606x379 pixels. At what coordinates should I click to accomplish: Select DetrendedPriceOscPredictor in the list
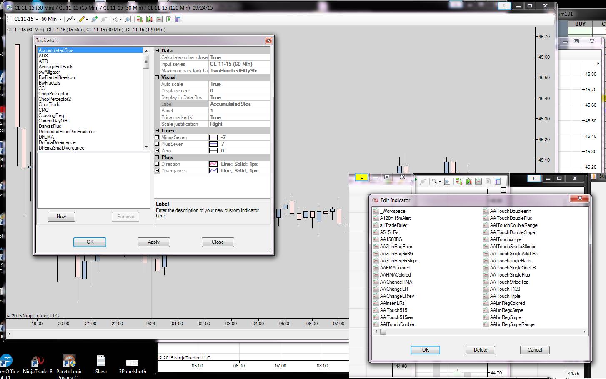(x=67, y=132)
